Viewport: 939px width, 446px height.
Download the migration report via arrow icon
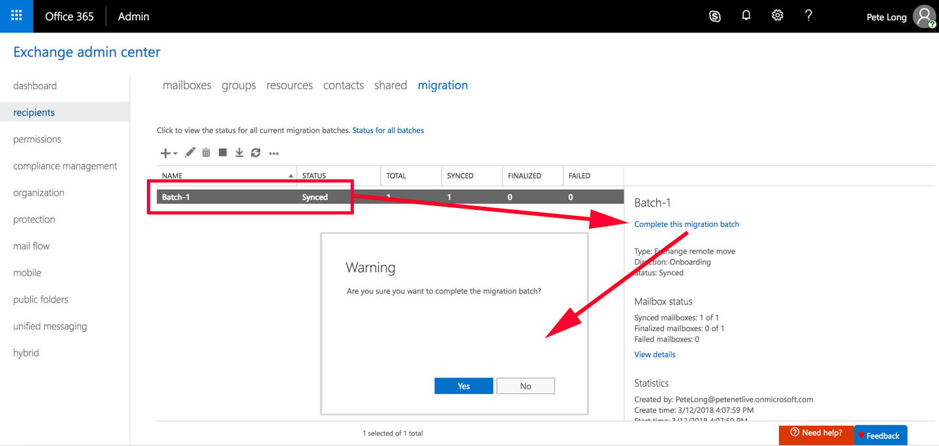tap(239, 152)
